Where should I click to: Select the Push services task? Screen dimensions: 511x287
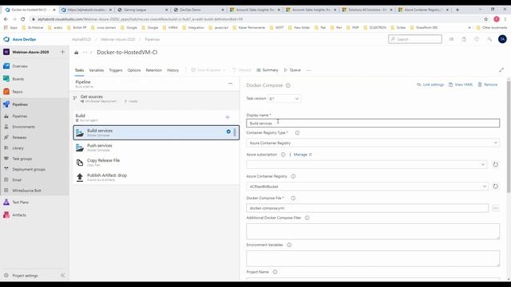156,147
